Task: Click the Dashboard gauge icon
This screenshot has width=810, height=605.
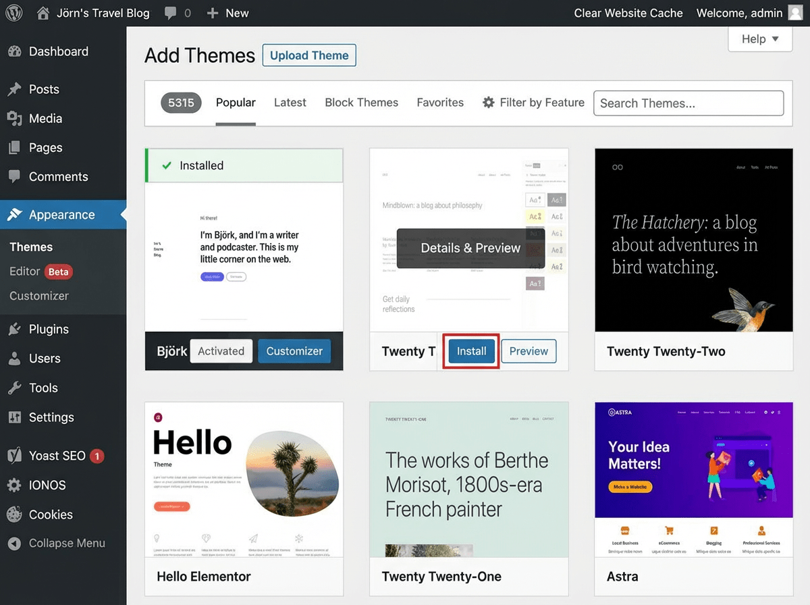Action: [x=14, y=51]
